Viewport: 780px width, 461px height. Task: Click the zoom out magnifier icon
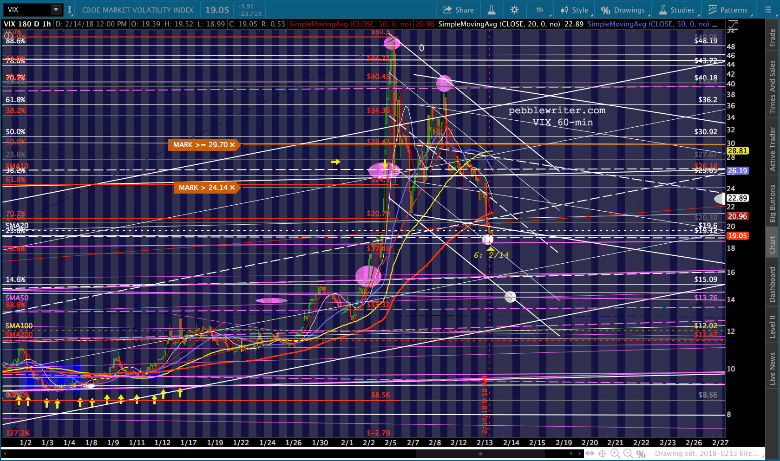tap(628, 454)
